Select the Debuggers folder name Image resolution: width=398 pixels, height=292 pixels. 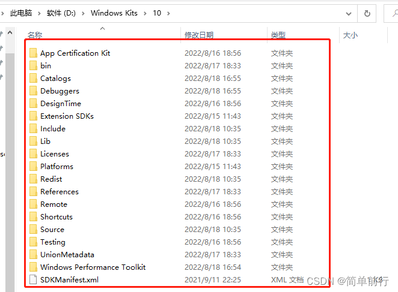click(x=60, y=91)
